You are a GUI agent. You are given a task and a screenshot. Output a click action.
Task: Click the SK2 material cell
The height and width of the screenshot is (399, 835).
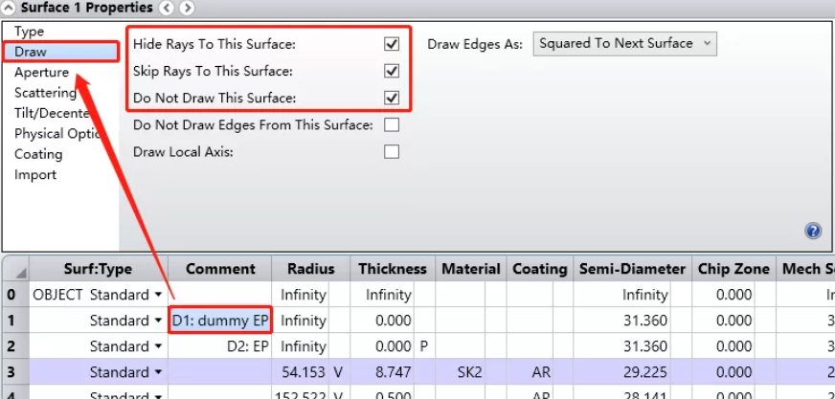tap(471, 372)
